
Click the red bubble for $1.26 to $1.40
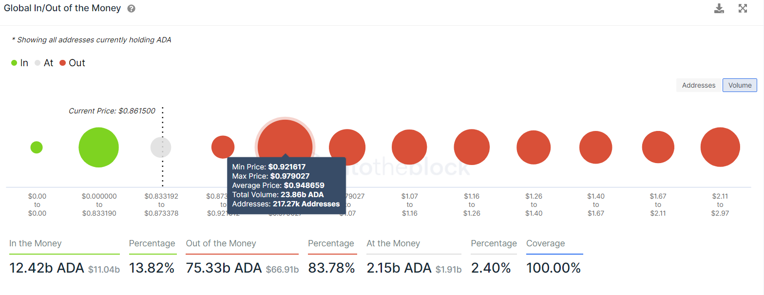[x=534, y=147]
